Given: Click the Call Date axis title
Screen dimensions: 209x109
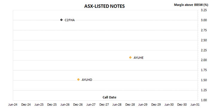Looking at the screenshot, I should coord(109,97).
